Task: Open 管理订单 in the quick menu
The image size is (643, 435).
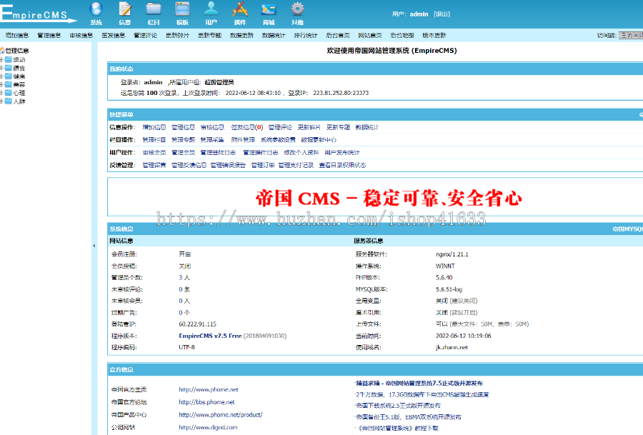Action: [x=263, y=165]
